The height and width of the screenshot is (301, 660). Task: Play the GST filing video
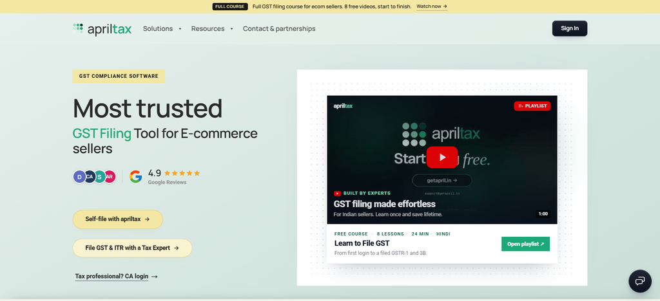[442, 157]
